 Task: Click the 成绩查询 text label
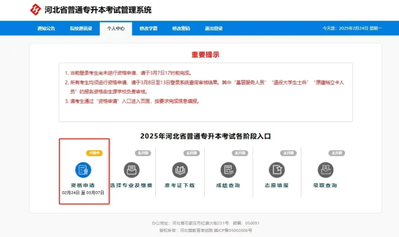pyautogui.click(x=229, y=185)
